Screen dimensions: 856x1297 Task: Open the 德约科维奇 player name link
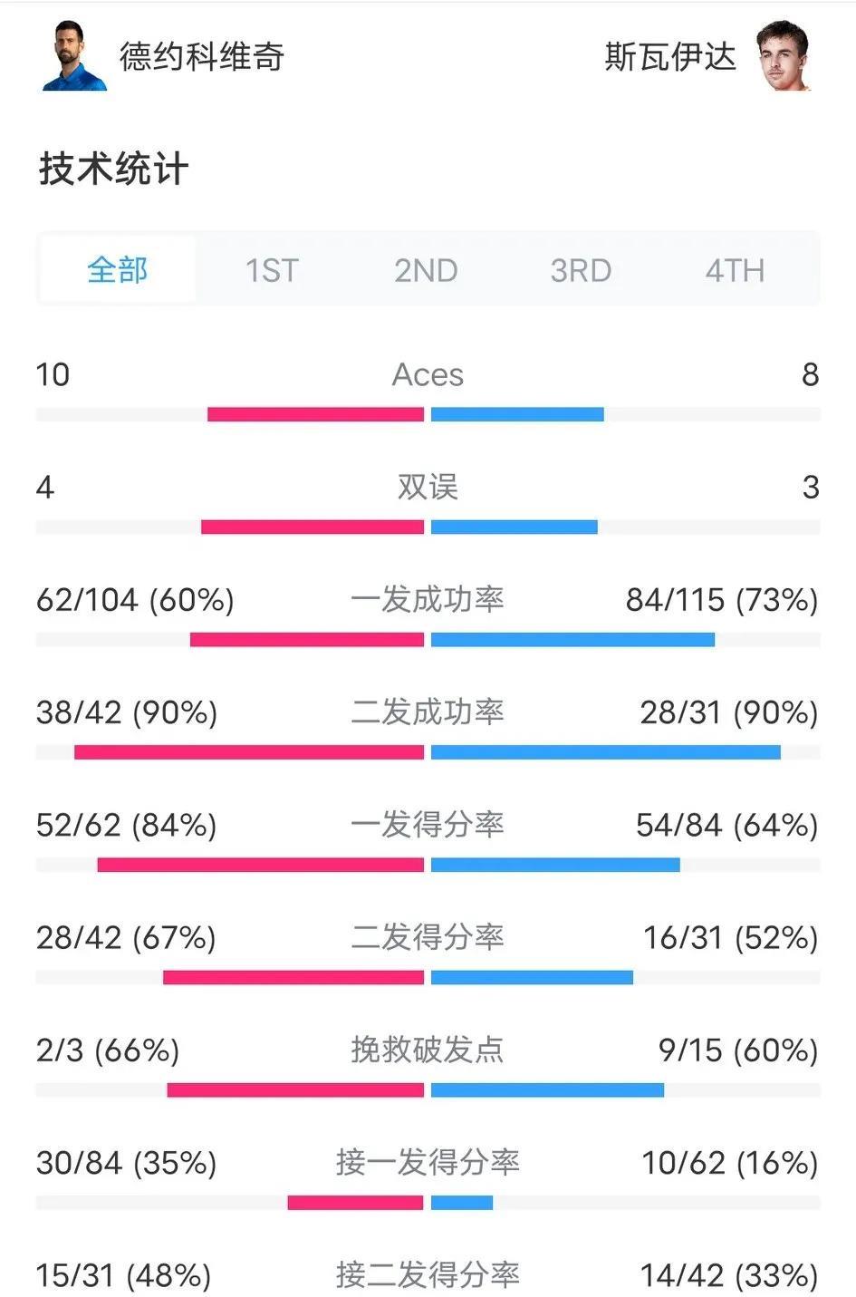[x=202, y=57]
